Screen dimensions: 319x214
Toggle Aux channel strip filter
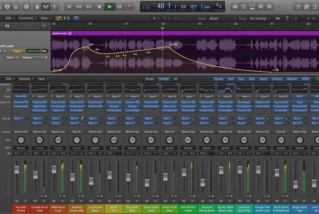click(x=241, y=79)
